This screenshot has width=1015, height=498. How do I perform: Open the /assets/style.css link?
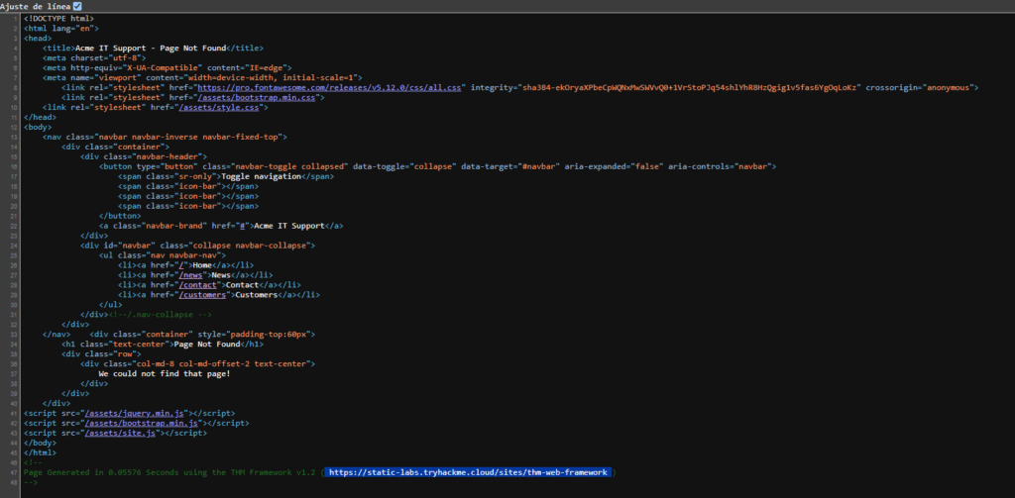click(x=220, y=107)
